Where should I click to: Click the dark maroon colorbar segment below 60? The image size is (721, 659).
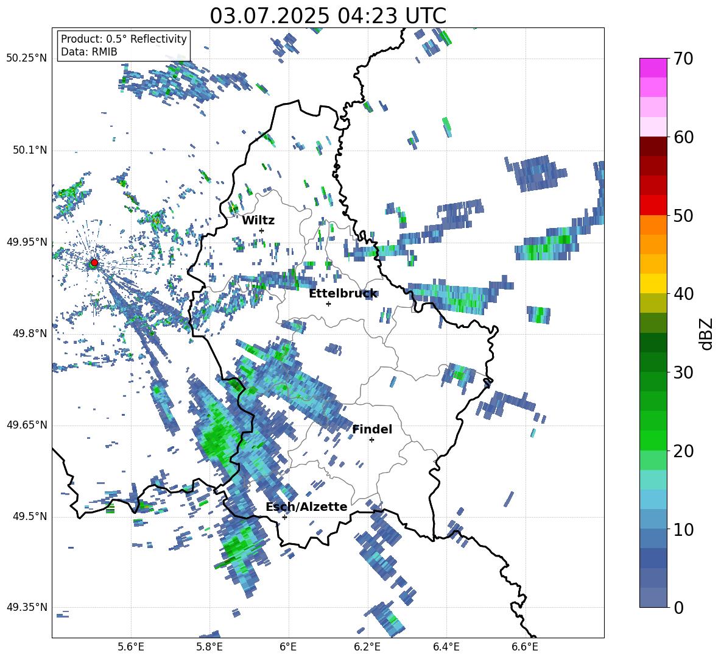coord(653,146)
